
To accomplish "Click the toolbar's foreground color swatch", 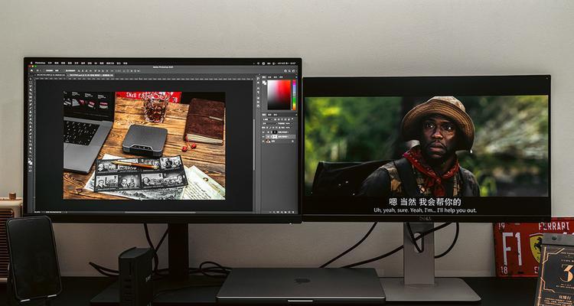I will (x=30, y=161).
